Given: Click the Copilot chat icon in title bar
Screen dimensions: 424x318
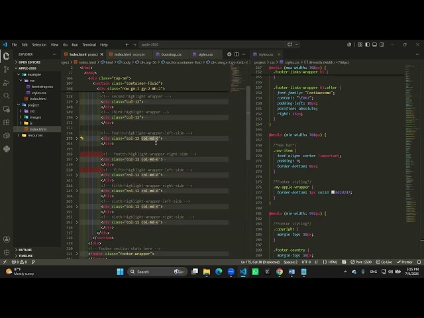Looking at the screenshot, I should point(290,44).
